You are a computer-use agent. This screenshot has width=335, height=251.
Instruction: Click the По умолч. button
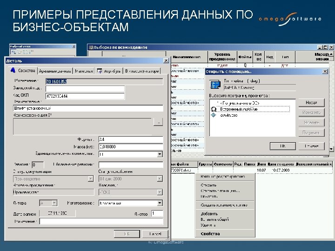click(x=311, y=132)
